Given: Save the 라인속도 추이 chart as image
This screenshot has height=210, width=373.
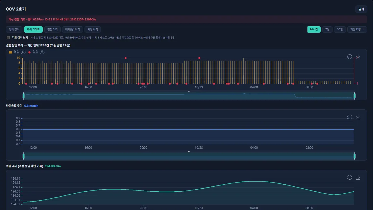Looking at the screenshot, I should (358, 117).
